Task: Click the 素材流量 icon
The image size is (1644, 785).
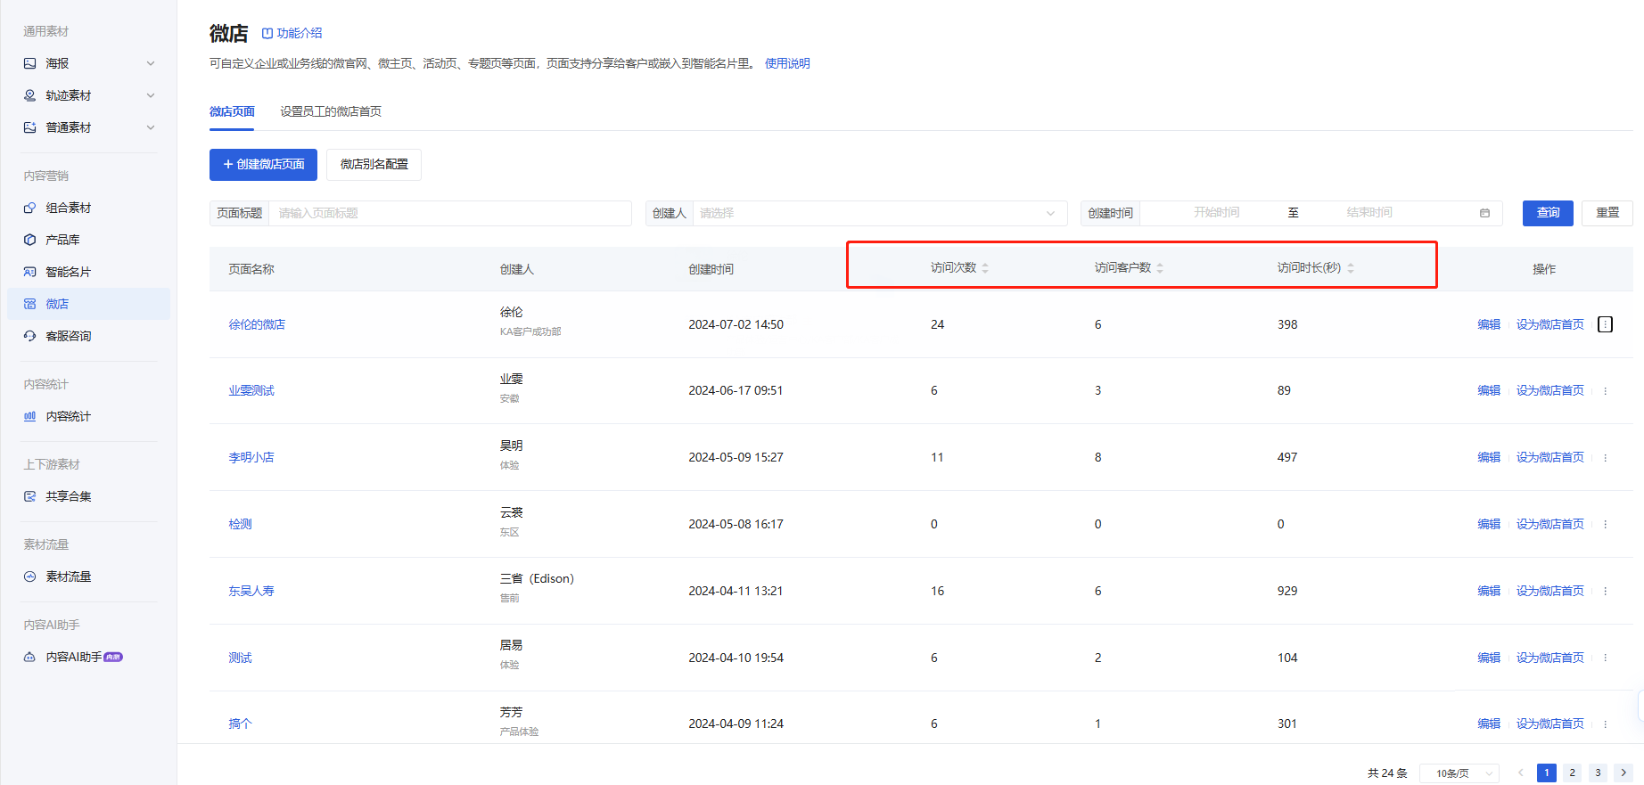Action: click(x=30, y=576)
